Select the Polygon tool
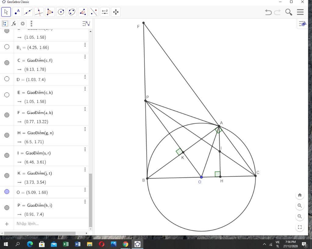This screenshot has height=249, width=312. (50, 12)
